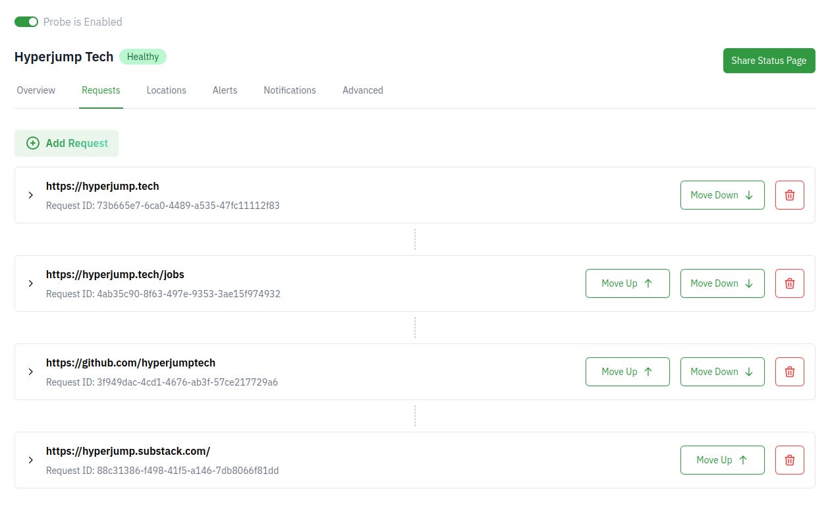The width and height of the screenshot is (828, 524).
Task: Delete the hyperjump.tech request via trash icon
Action: click(789, 195)
